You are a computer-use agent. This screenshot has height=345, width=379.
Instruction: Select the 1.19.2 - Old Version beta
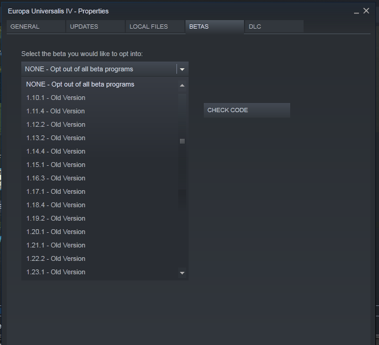tap(55, 218)
